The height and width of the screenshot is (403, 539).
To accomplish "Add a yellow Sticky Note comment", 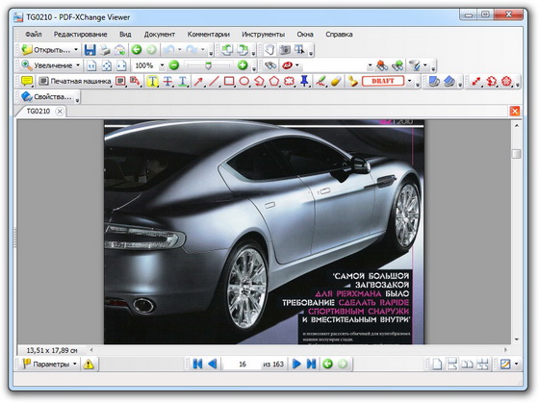I will click(x=27, y=81).
